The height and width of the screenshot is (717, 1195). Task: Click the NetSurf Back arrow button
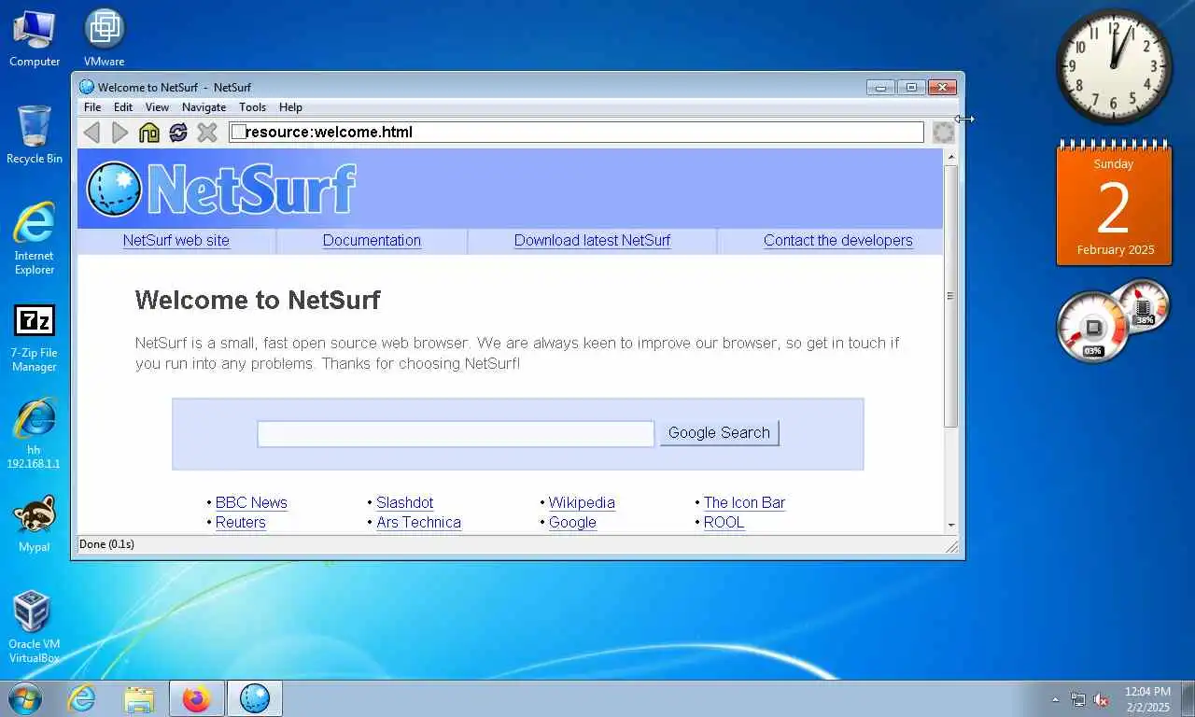click(x=91, y=133)
